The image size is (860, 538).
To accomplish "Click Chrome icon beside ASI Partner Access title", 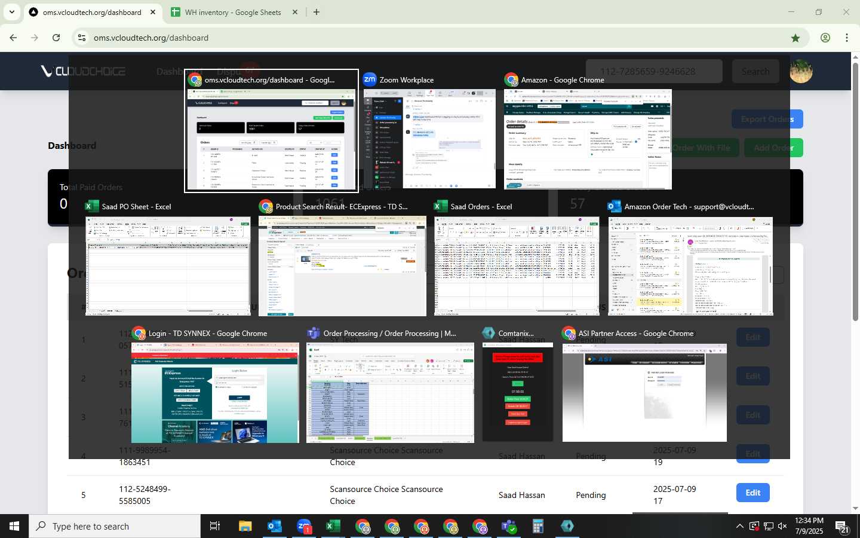I will 569,333.
